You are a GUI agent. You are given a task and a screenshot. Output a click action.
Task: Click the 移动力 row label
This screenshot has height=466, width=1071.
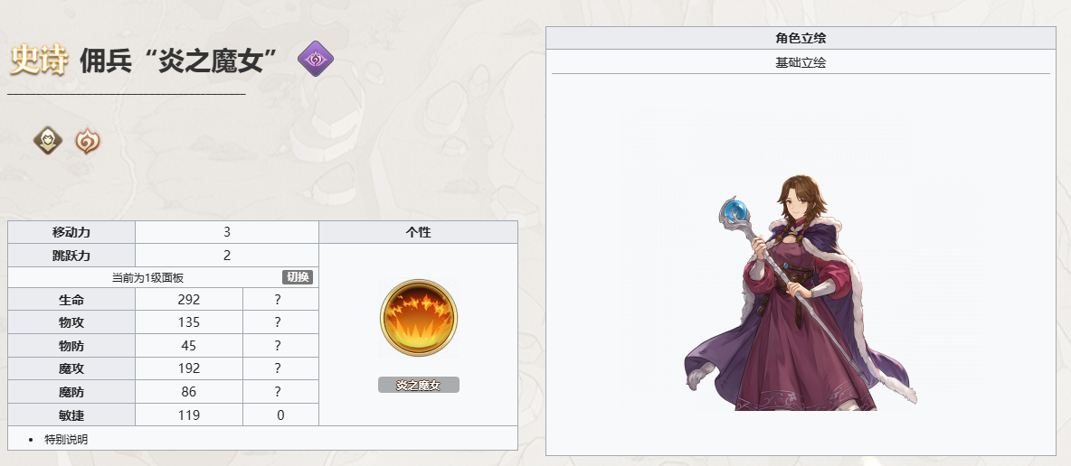[71, 232]
